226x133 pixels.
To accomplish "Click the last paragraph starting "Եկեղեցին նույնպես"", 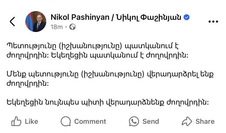I will (x=107, y=103).
